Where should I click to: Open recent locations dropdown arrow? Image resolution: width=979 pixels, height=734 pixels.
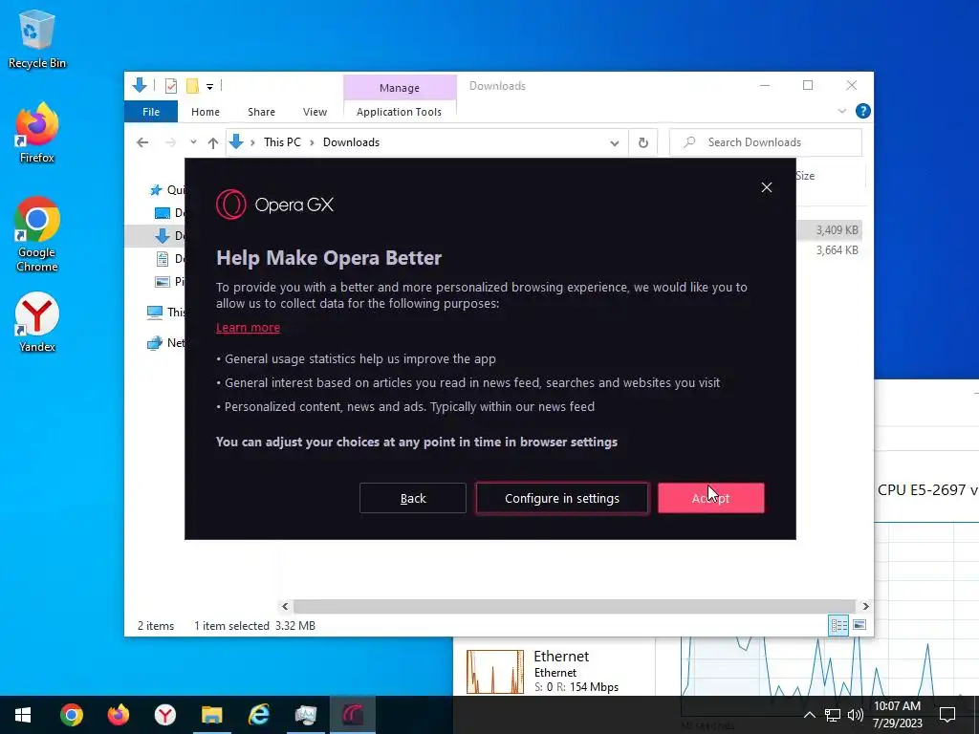click(193, 142)
